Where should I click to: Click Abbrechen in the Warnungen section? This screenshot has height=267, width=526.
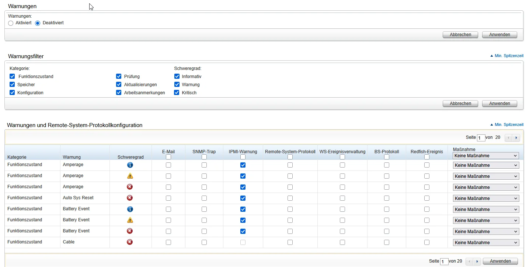[460, 35]
